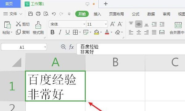Align text left horizontally
Screen dimensions: 185x111
131,32
